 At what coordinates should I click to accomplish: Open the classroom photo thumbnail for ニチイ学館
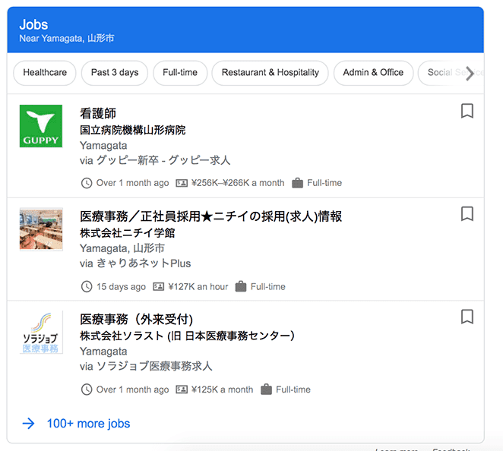(x=41, y=229)
